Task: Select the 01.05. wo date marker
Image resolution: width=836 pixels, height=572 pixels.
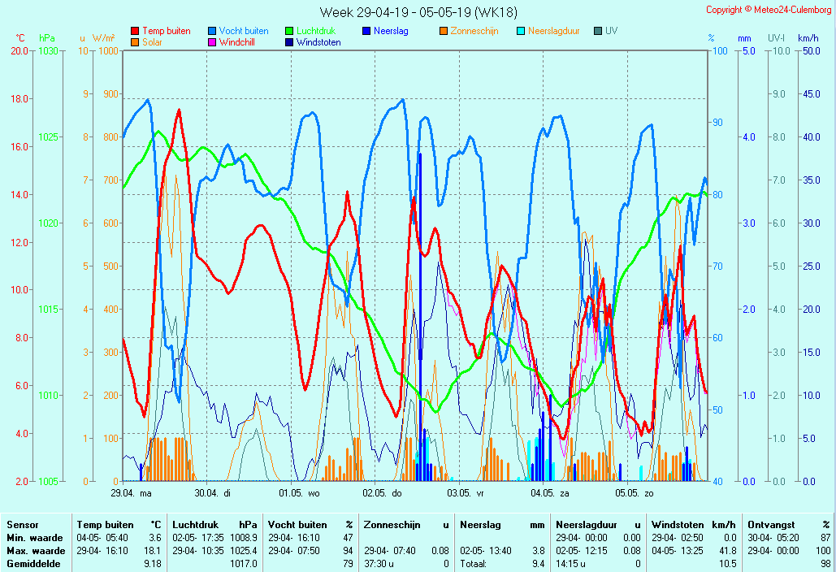Action: tap(299, 492)
